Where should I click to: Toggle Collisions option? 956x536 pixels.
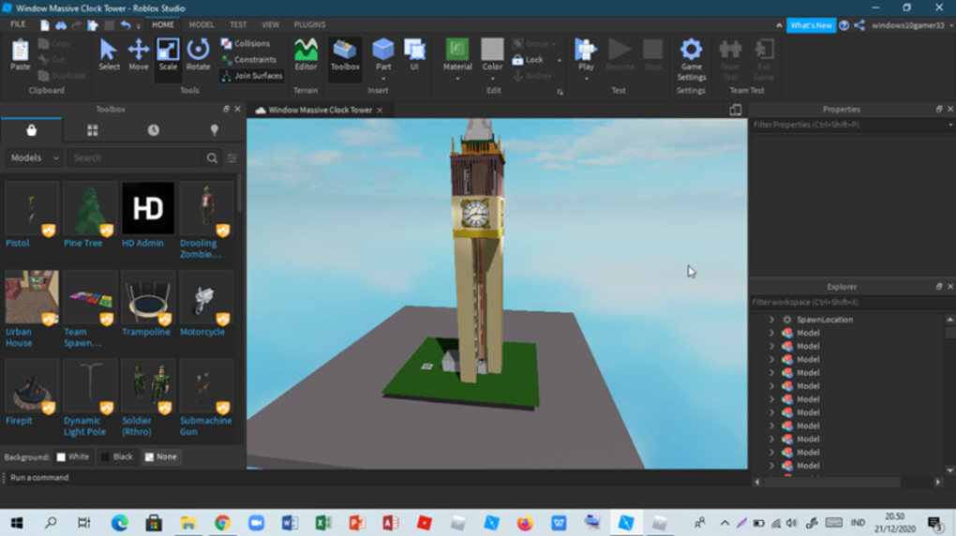246,43
